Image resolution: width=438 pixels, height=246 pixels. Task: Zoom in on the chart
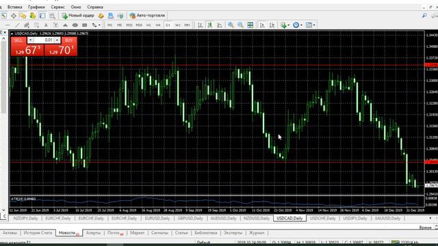pyautogui.click(x=231, y=25)
